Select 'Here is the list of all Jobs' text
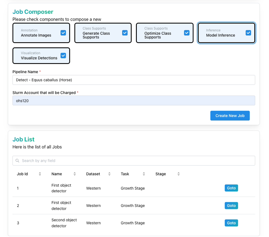Screen dimensions: 269x237 pyautogui.click(x=37, y=147)
